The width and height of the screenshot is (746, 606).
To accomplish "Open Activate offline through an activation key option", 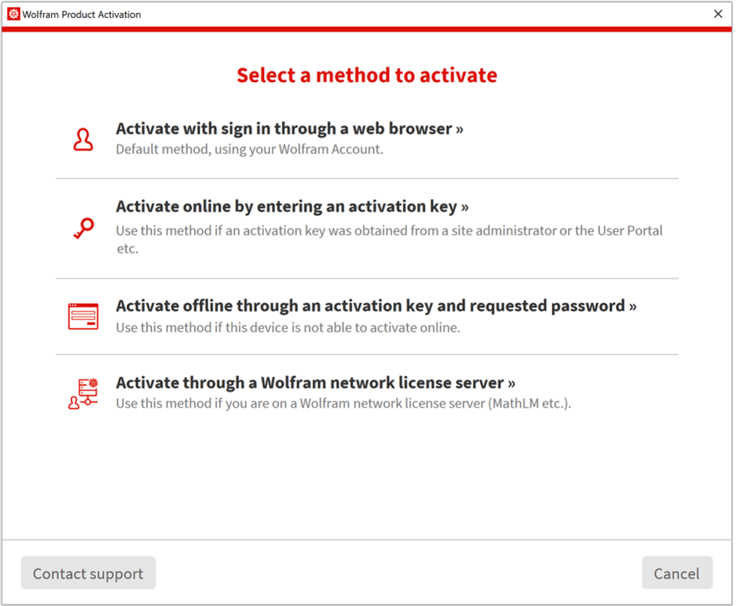I will [x=375, y=306].
